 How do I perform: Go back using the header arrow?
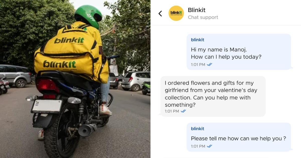click(x=160, y=14)
